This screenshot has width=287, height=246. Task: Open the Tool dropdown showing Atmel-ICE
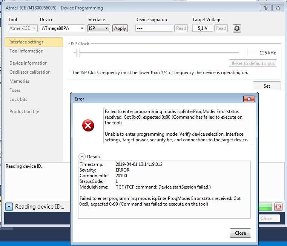pos(23,28)
